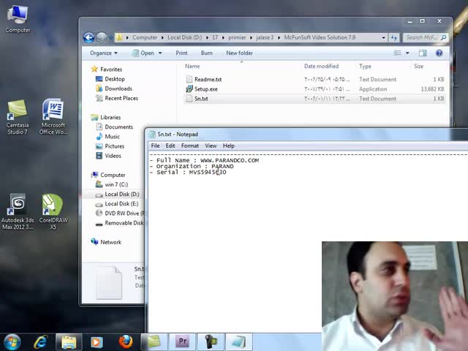Sort by the Size column header
Screen dimensions: 468x351
(418, 67)
